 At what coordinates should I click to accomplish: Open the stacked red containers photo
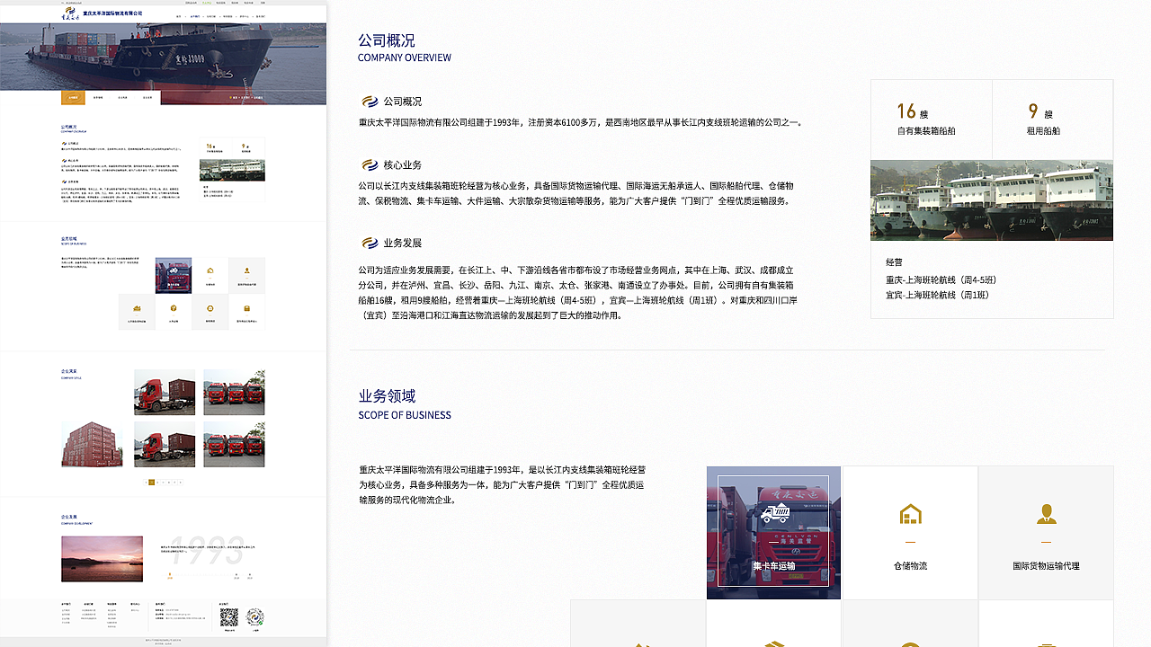[x=92, y=444]
